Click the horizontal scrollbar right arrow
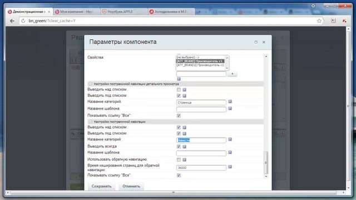356x200 pixels. [344, 193]
